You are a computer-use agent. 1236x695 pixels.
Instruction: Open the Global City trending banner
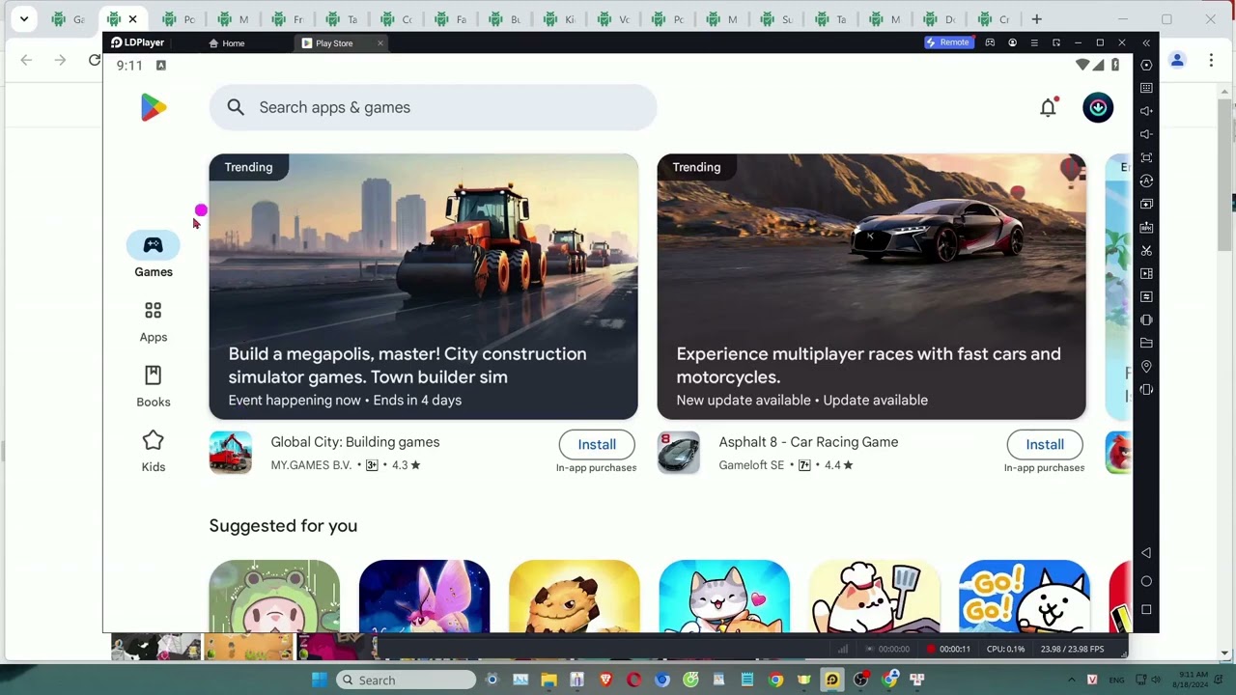click(423, 287)
